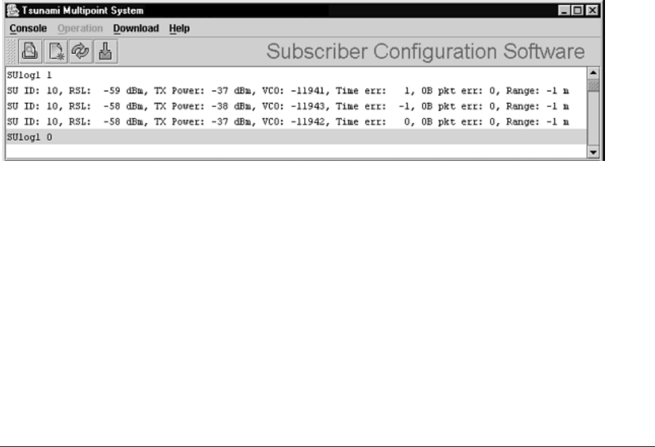655x447 pixels.
Task: Click the new document icon with star
Action: coord(55,51)
